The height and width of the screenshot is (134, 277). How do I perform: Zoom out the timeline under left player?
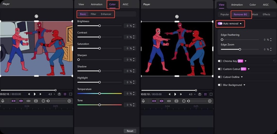pos(43,101)
